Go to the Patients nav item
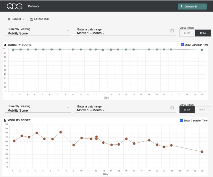213x177 pixels. click(x=33, y=6)
